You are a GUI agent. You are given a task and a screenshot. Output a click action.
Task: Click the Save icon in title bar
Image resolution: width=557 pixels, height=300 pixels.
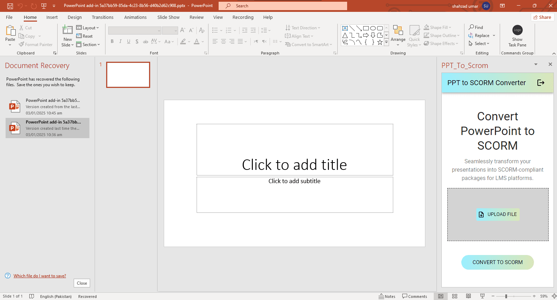click(x=10, y=6)
